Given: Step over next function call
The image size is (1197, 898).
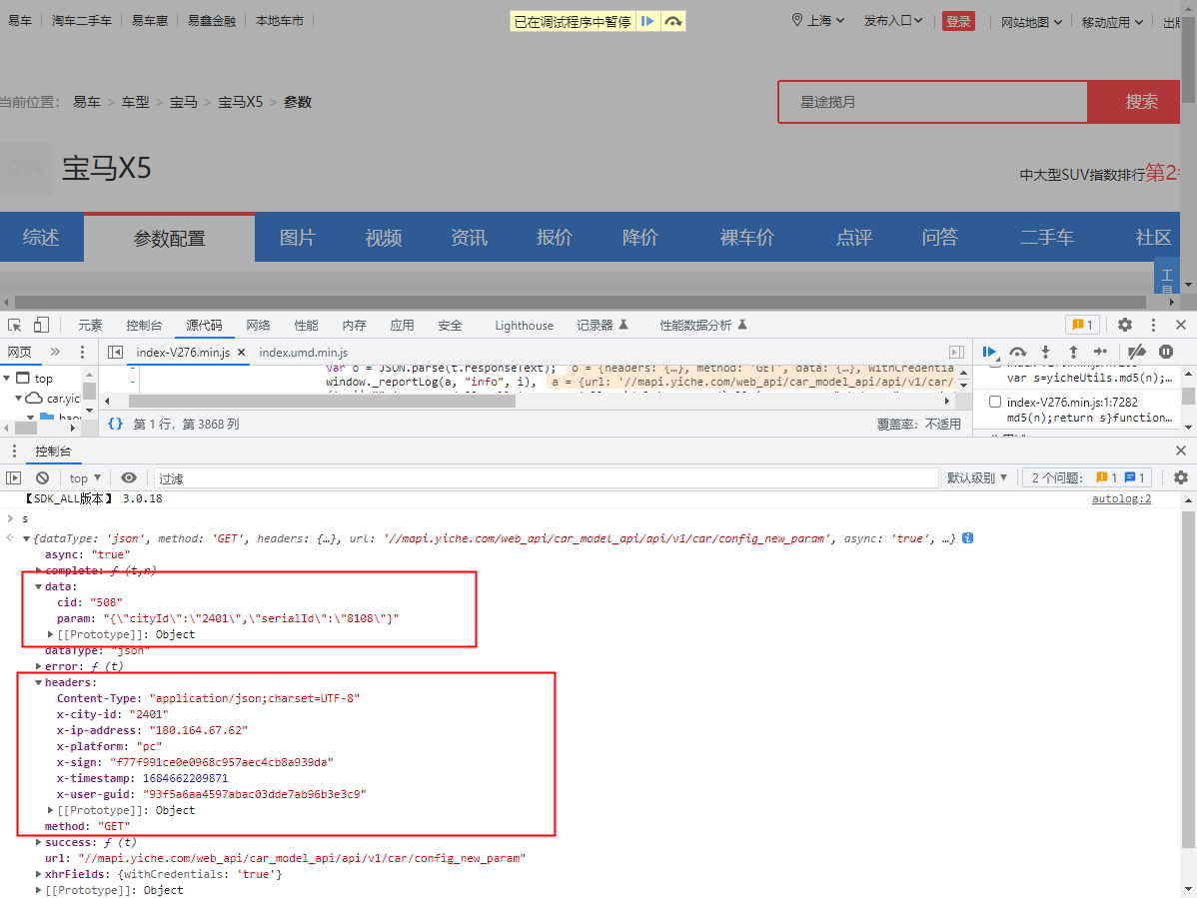Looking at the screenshot, I should (1017, 352).
